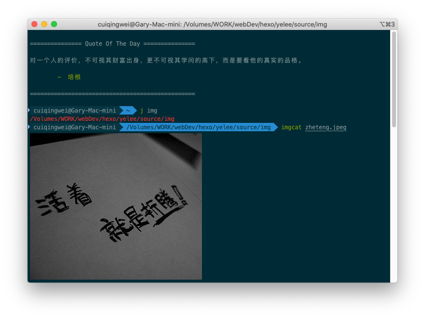Image resolution: width=425 pixels, height=319 pixels.
Task: Click the chevron after the long path segment
Action: click(x=275, y=127)
